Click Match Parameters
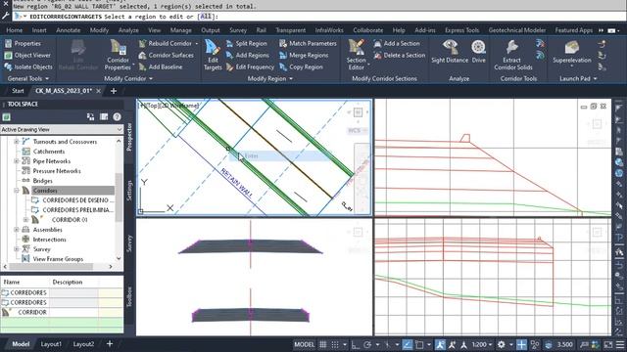 tap(308, 43)
